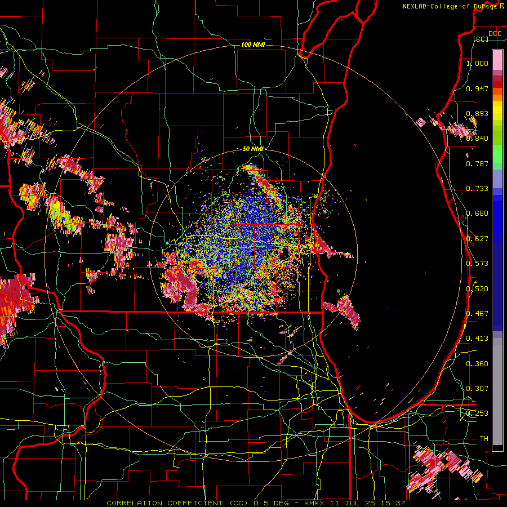Click the 0.520 scale label
The height and width of the screenshot is (507, 507).
pos(477,289)
